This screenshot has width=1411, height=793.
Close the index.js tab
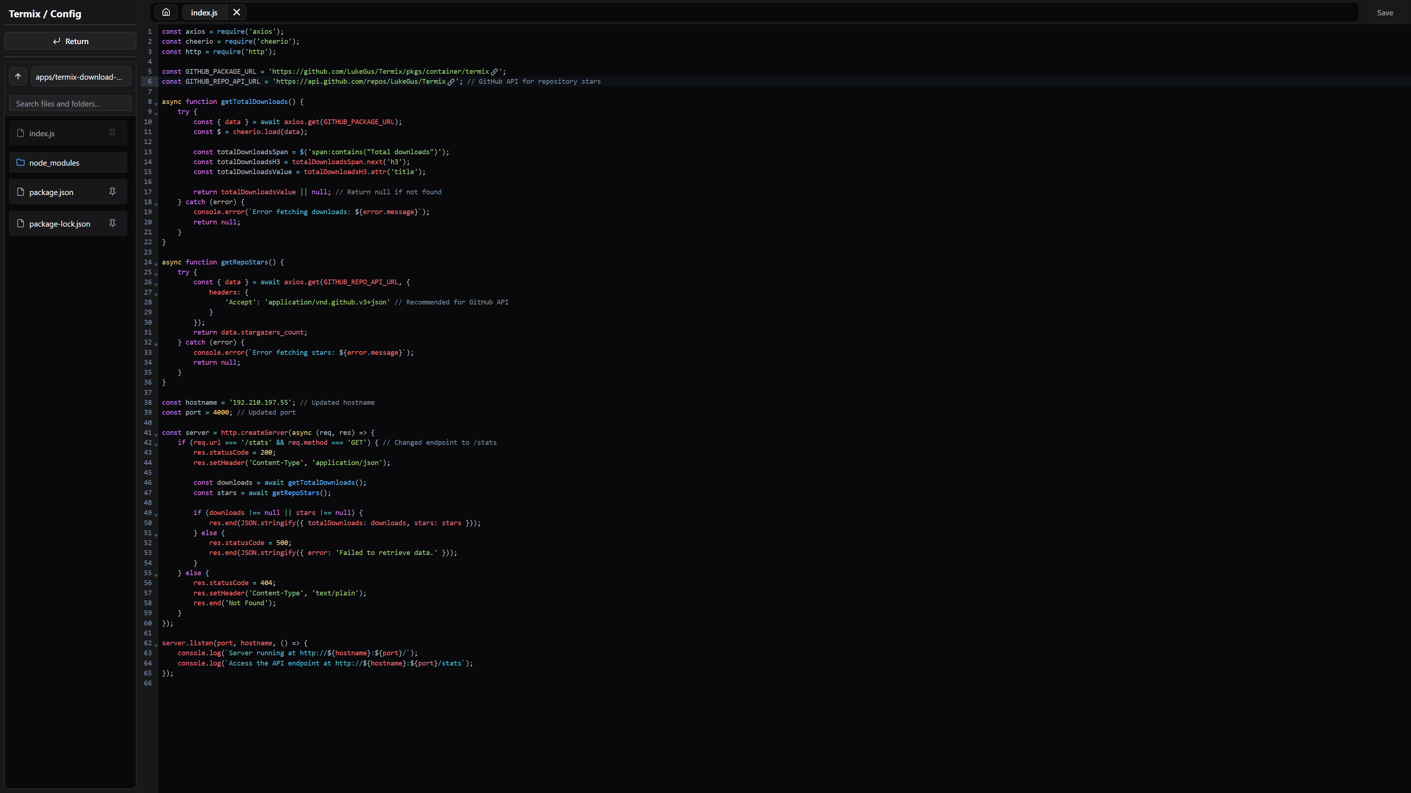[x=237, y=12]
